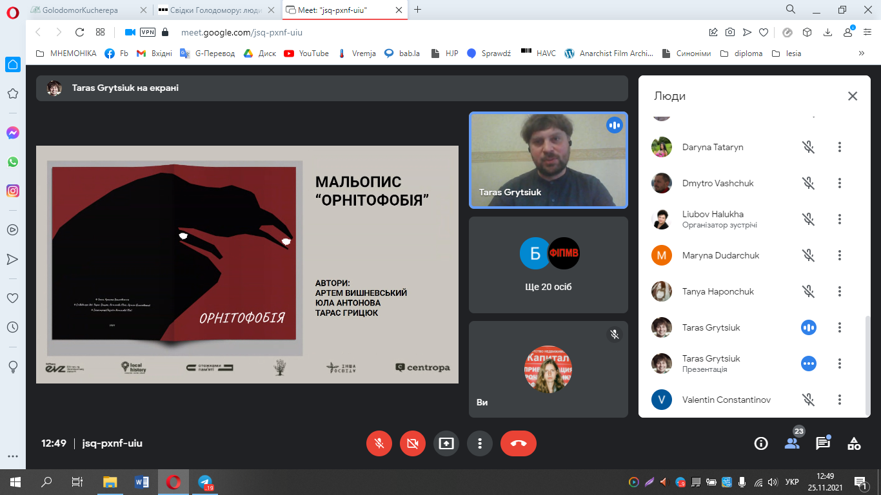
Task: Turn on camera in Meet call
Action: click(413, 443)
